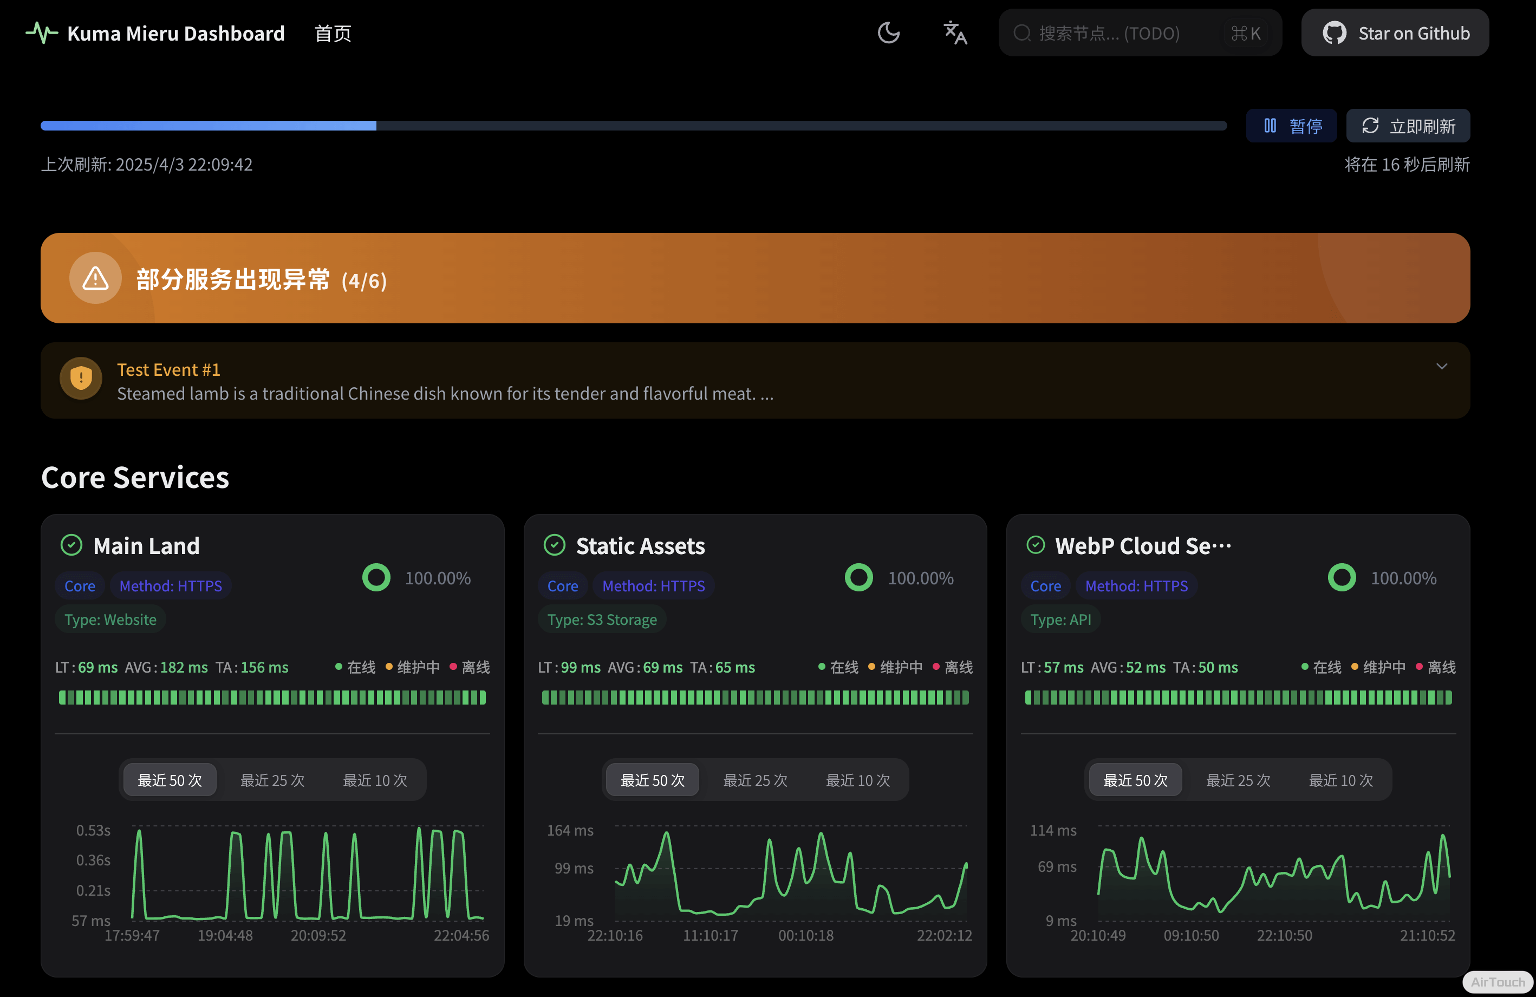The height and width of the screenshot is (997, 1536).
Task: Expand the Test Event #1 incident description text
Action: point(445,394)
